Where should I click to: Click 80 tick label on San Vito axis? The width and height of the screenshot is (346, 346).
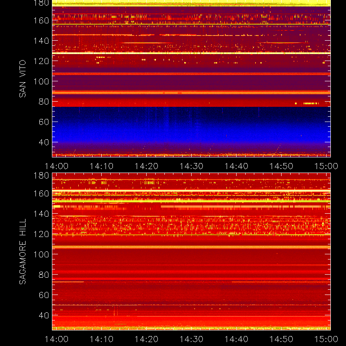[x=44, y=102]
